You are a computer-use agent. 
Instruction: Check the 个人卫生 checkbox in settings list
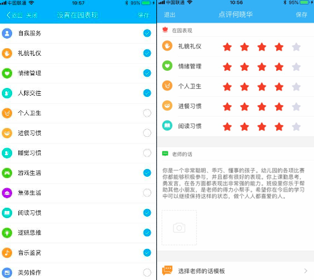[x=147, y=113]
